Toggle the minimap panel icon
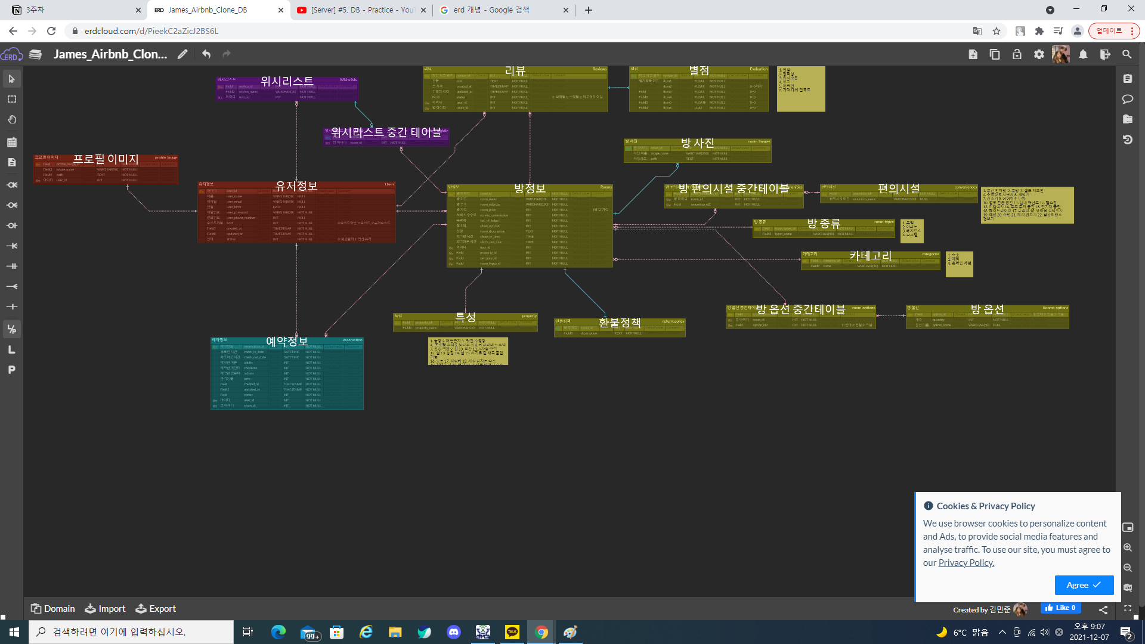 [x=1127, y=527]
